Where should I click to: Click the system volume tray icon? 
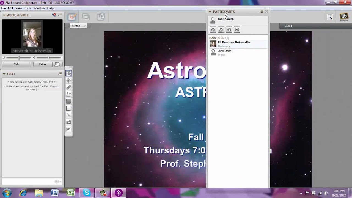point(325,193)
